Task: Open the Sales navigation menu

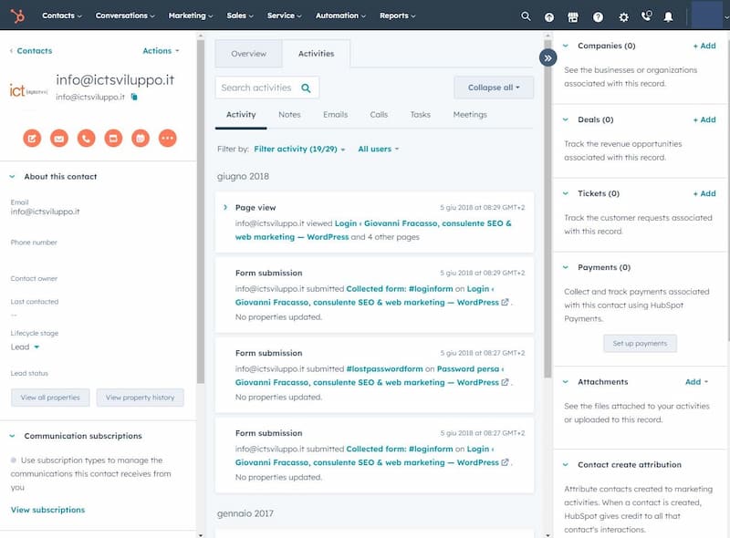Action: 240,16
